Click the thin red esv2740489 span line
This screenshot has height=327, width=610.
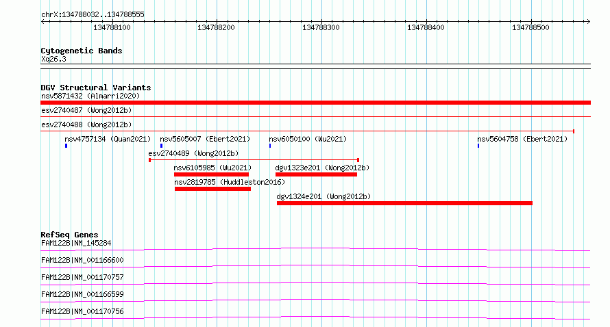tap(254, 159)
